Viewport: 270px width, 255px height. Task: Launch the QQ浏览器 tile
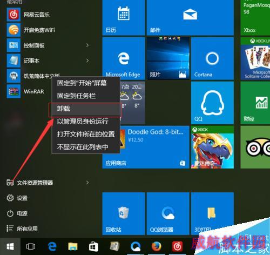(168, 213)
